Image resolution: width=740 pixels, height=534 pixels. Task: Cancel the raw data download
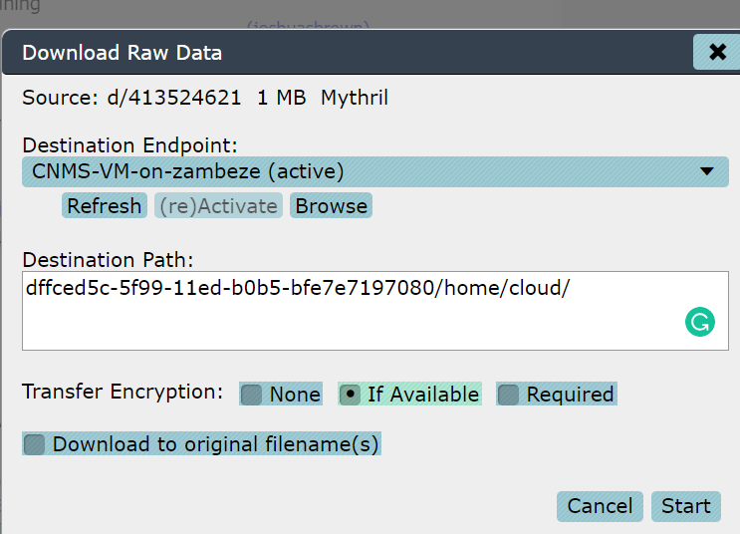[600, 506]
